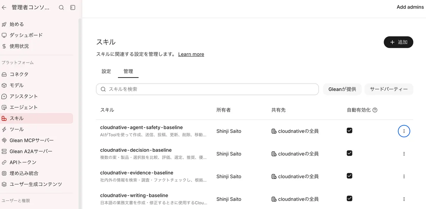
Task: Uncheck auto-enable for cloudnative-agent-safety-baseline
Action: click(349, 130)
